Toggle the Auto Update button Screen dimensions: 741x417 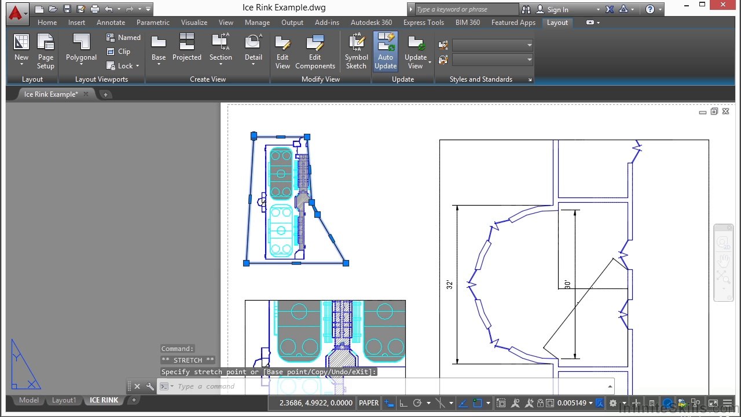(386, 51)
